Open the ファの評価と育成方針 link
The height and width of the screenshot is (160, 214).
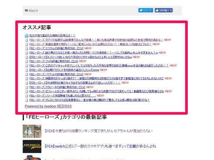tap(54, 61)
